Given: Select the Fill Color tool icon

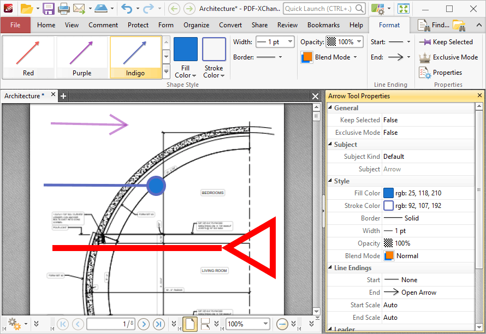Looking at the screenshot, I should pyautogui.click(x=186, y=49).
